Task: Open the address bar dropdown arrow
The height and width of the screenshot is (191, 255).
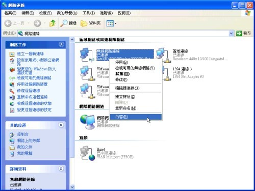Action: pyautogui.click(x=231, y=34)
